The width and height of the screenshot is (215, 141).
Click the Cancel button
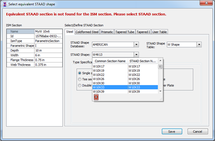198,131
